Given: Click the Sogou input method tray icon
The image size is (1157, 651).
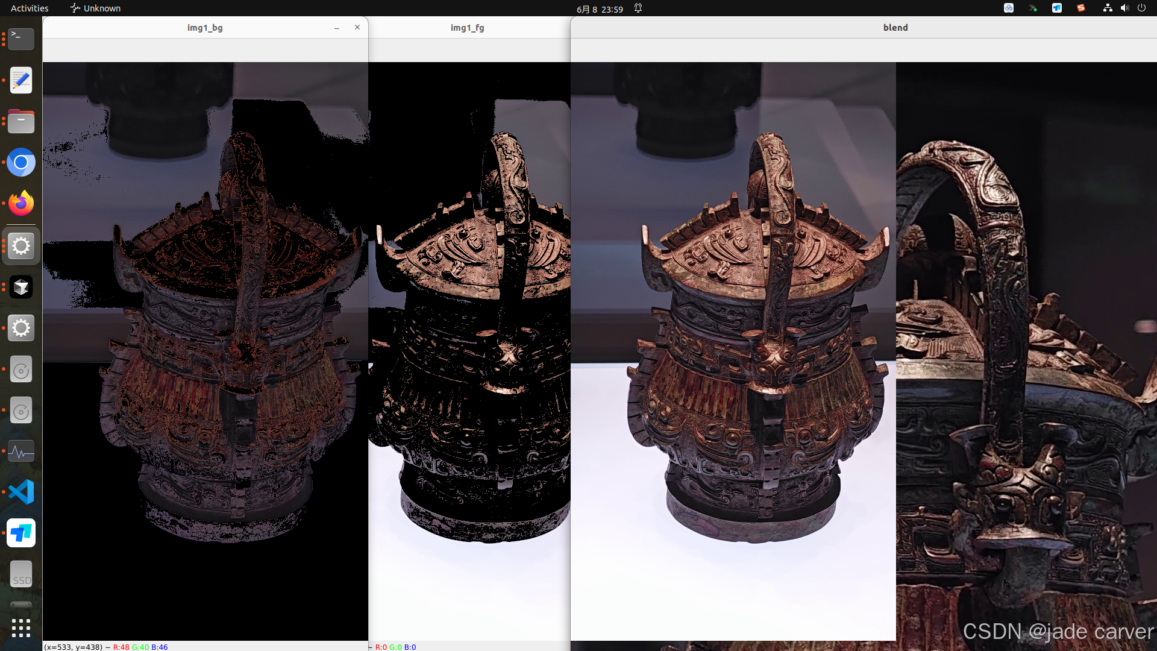Looking at the screenshot, I should (x=1081, y=8).
